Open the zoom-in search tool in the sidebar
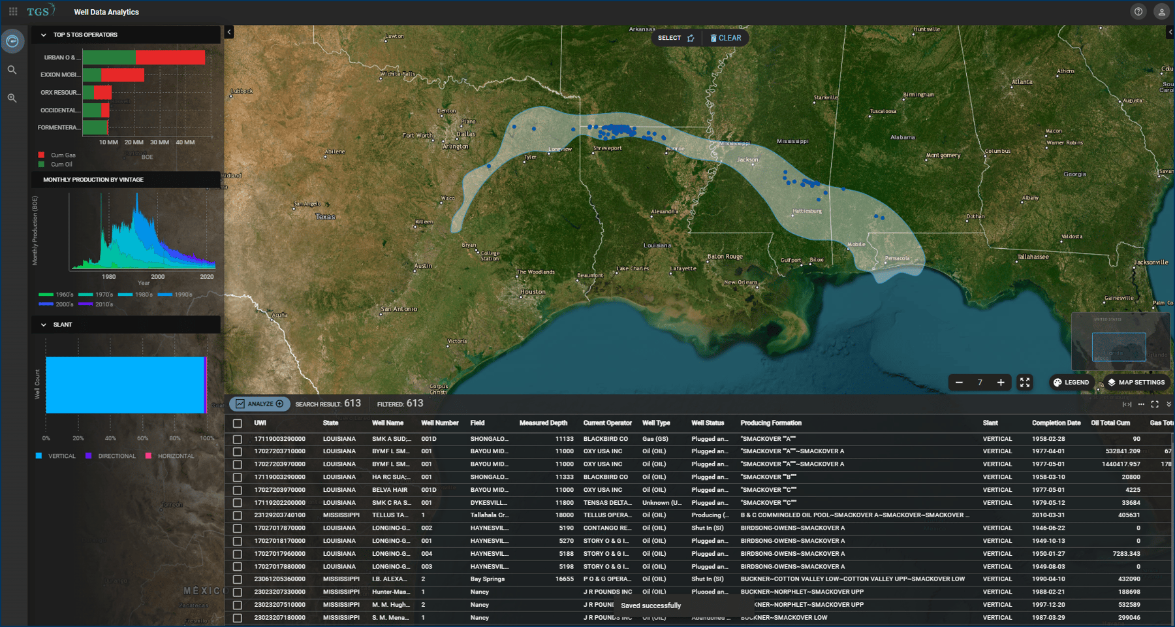The width and height of the screenshot is (1175, 627). (12, 98)
